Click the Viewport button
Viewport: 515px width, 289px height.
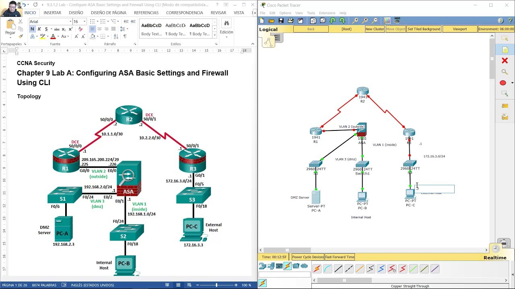coord(459,29)
